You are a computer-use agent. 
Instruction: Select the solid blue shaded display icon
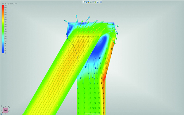[86, 2]
